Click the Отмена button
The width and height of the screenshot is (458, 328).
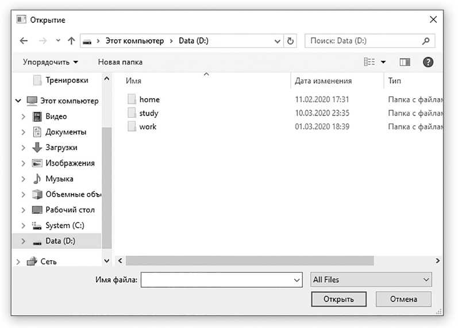click(403, 299)
